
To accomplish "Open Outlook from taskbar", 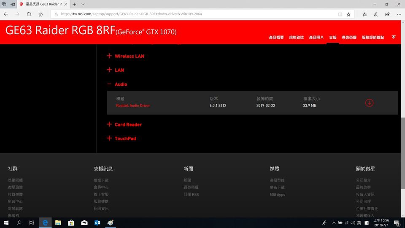I will coord(97,223).
